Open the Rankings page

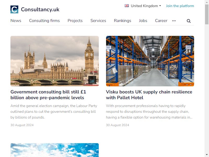pyautogui.click(x=123, y=21)
